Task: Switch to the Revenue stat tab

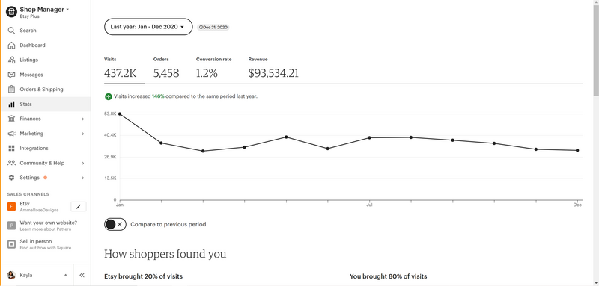Action: [x=273, y=69]
